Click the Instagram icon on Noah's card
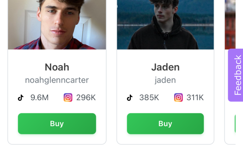Viewport: 243px width, 162px height. pyautogui.click(x=68, y=98)
